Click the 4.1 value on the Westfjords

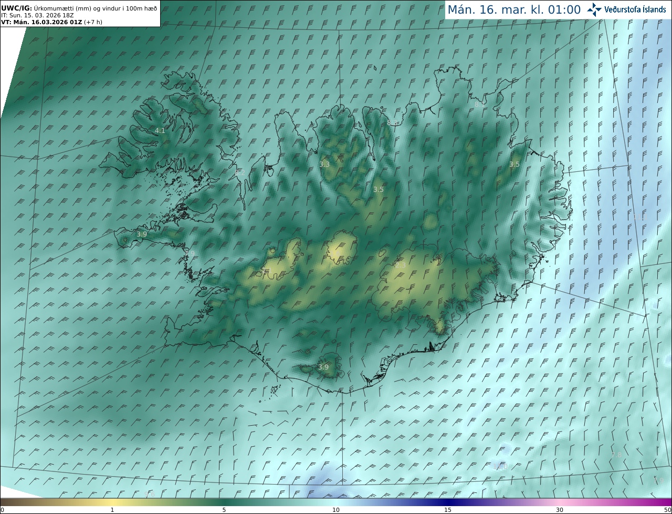pos(160,130)
